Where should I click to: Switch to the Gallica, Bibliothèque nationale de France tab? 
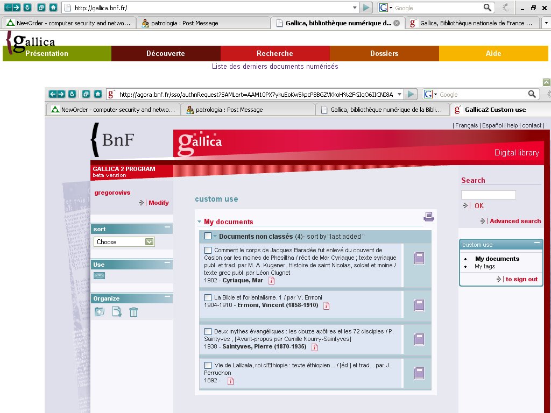[472, 23]
